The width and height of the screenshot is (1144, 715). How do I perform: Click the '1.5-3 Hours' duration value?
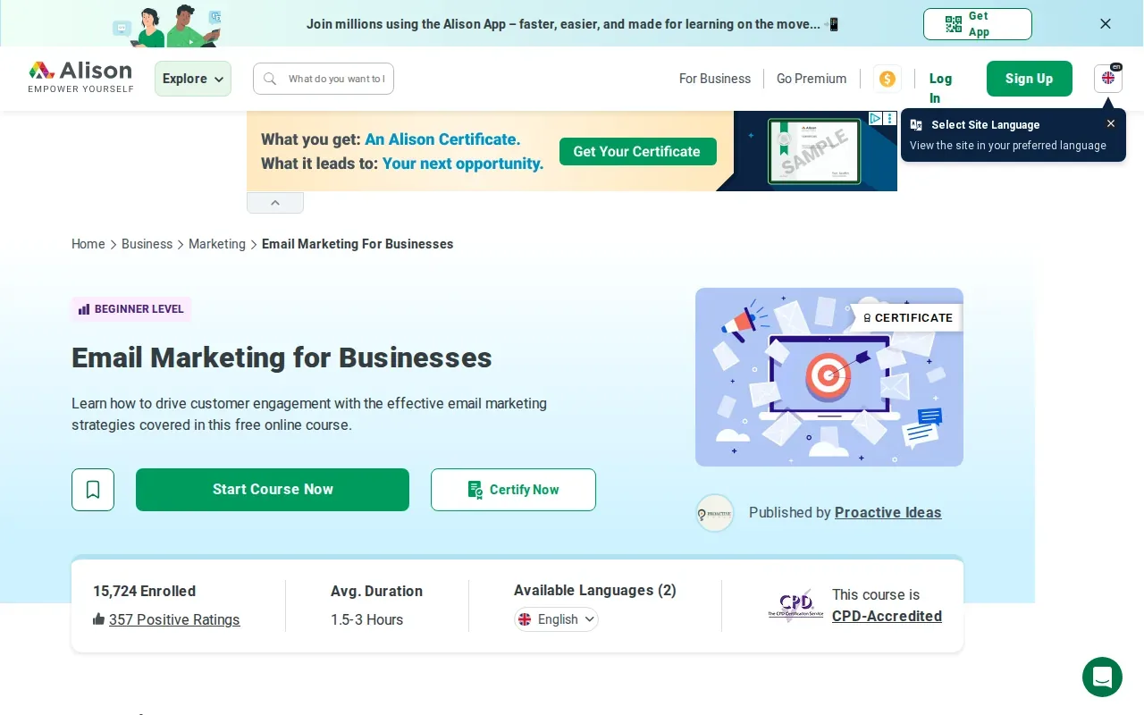coord(366,619)
